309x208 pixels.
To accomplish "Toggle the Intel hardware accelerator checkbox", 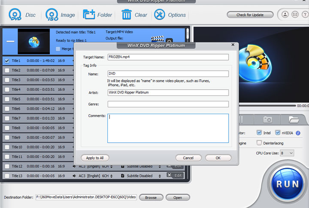I will 259,133.
